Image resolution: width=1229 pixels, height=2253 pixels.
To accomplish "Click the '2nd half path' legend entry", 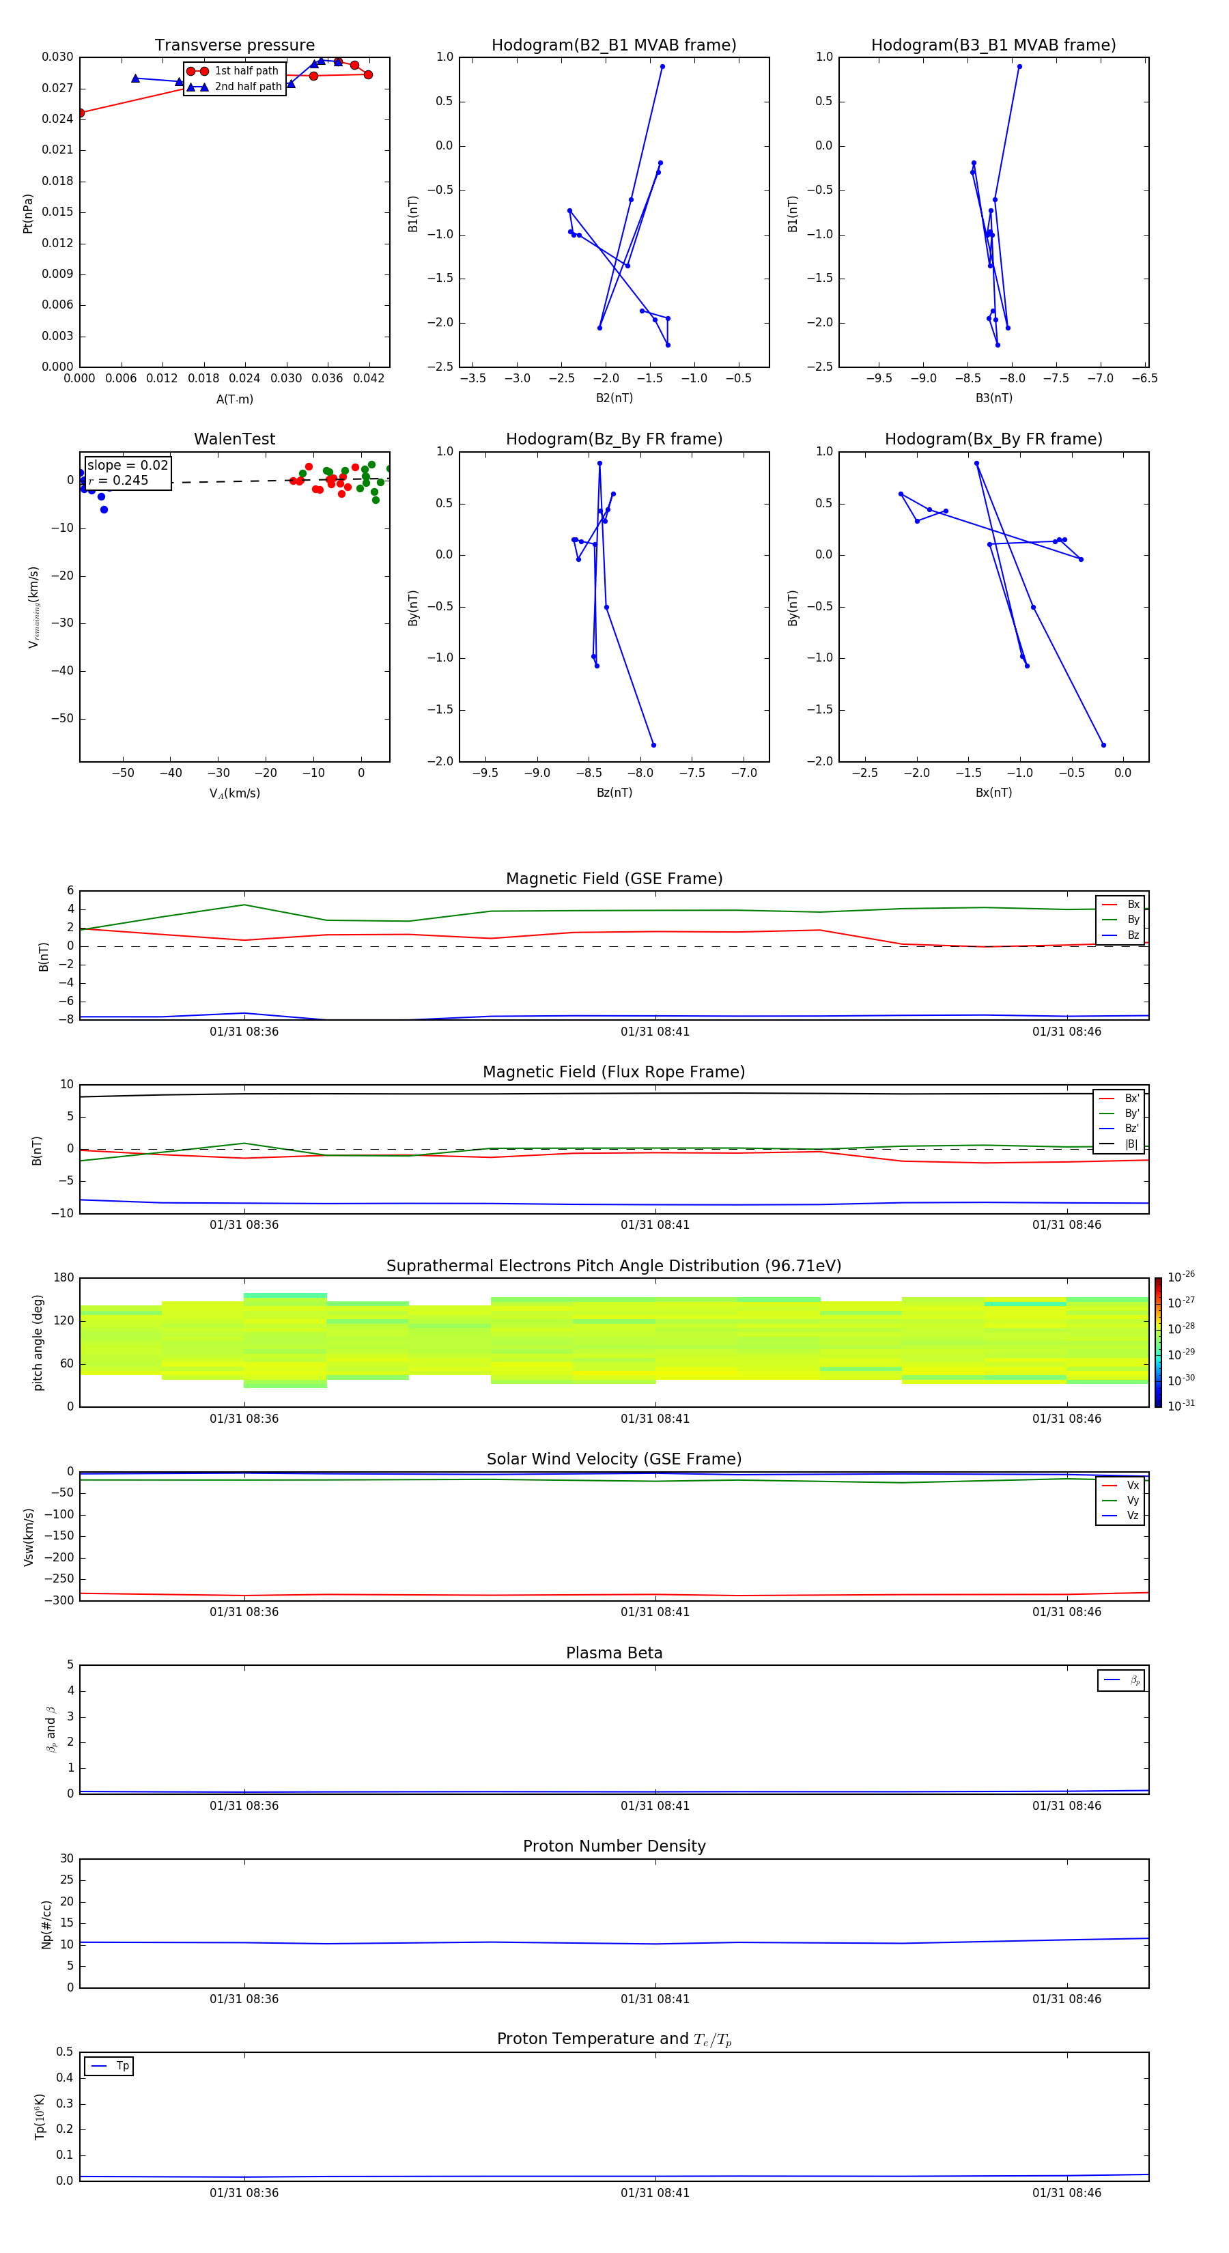I will point(234,87).
